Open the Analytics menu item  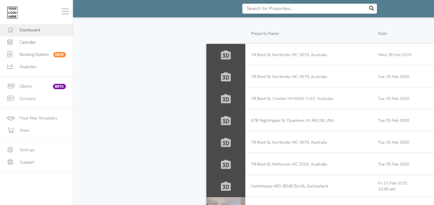click(36, 67)
